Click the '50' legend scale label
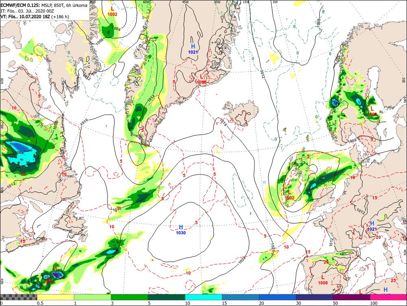Viewport: 407px width, 306px height. click(336, 303)
